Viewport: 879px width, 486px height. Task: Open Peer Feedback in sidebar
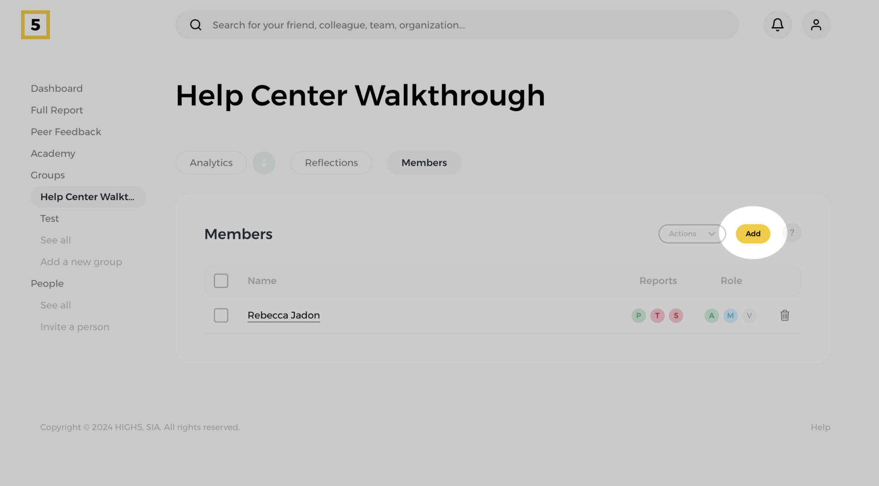pyautogui.click(x=66, y=132)
